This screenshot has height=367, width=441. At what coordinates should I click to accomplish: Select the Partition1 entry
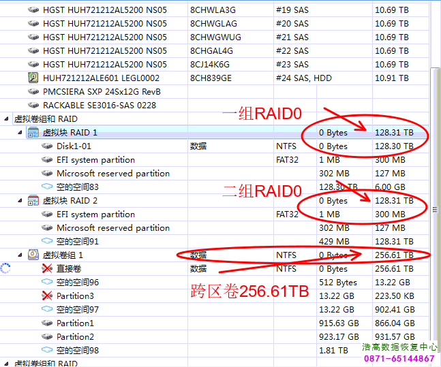coord(75,323)
